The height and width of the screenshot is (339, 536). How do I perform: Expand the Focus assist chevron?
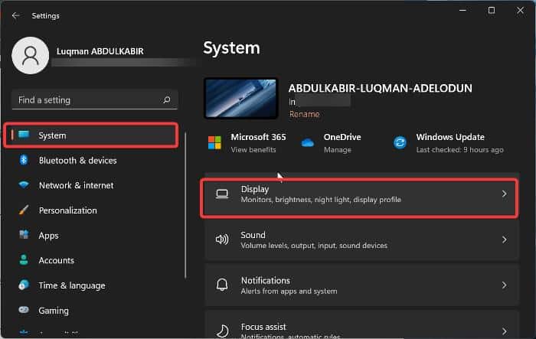[x=504, y=331]
